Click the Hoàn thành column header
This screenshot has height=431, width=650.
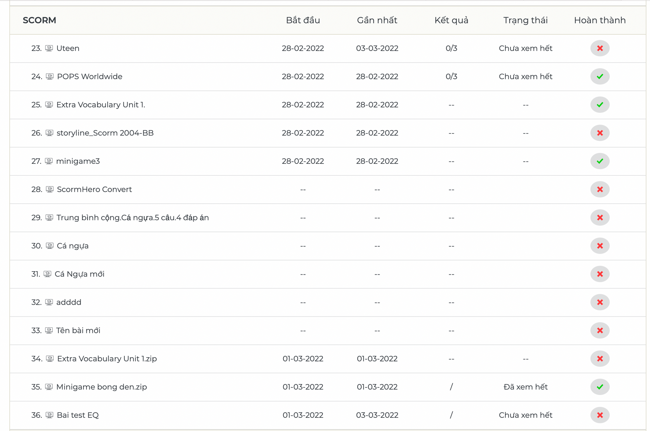click(600, 20)
